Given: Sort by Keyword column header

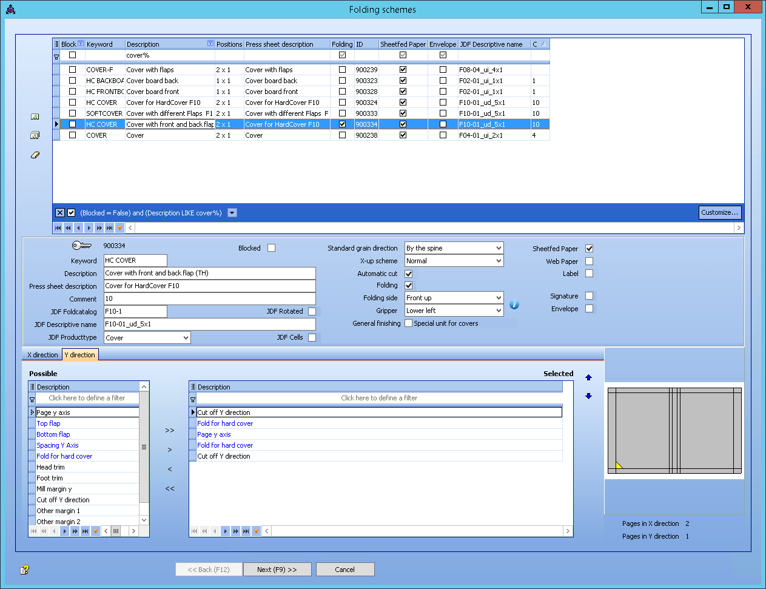Looking at the screenshot, I should pos(104,44).
